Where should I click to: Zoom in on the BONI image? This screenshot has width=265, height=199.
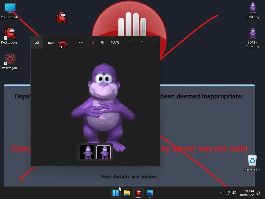[x=103, y=42]
